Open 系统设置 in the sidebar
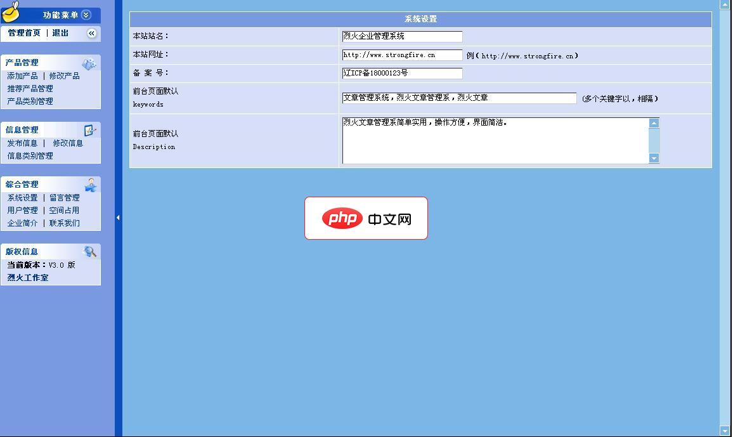733x437 pixels. pyautogui.click(x=22, y=198)
